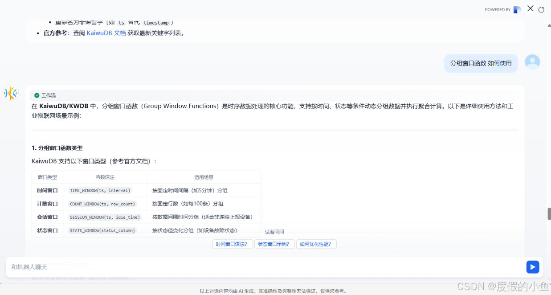Click the scrollbar up arrow
The width and height of the screenshot is (551, 295).
pyautogui.click(x=549, y=26)
